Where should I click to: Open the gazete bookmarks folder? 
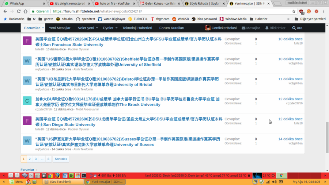click(46, 19)
